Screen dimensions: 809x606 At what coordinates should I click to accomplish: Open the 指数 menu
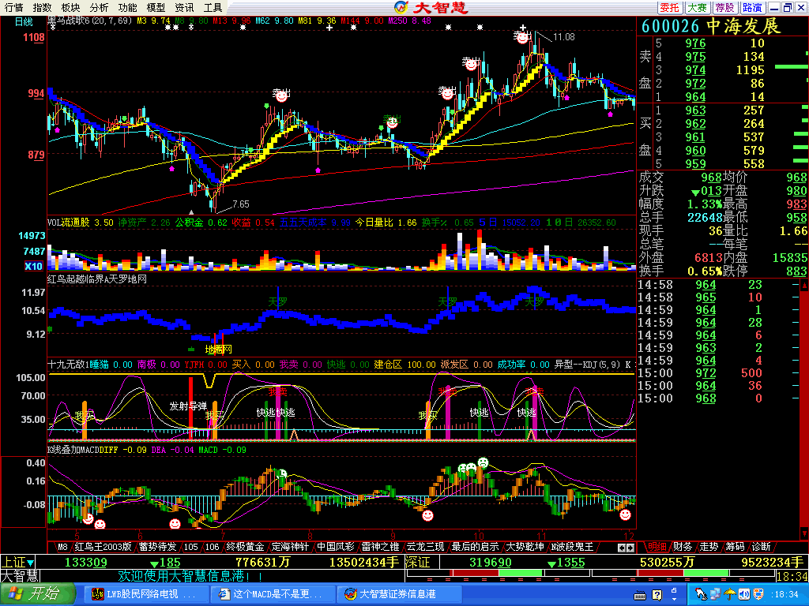[x=42, y=8]
